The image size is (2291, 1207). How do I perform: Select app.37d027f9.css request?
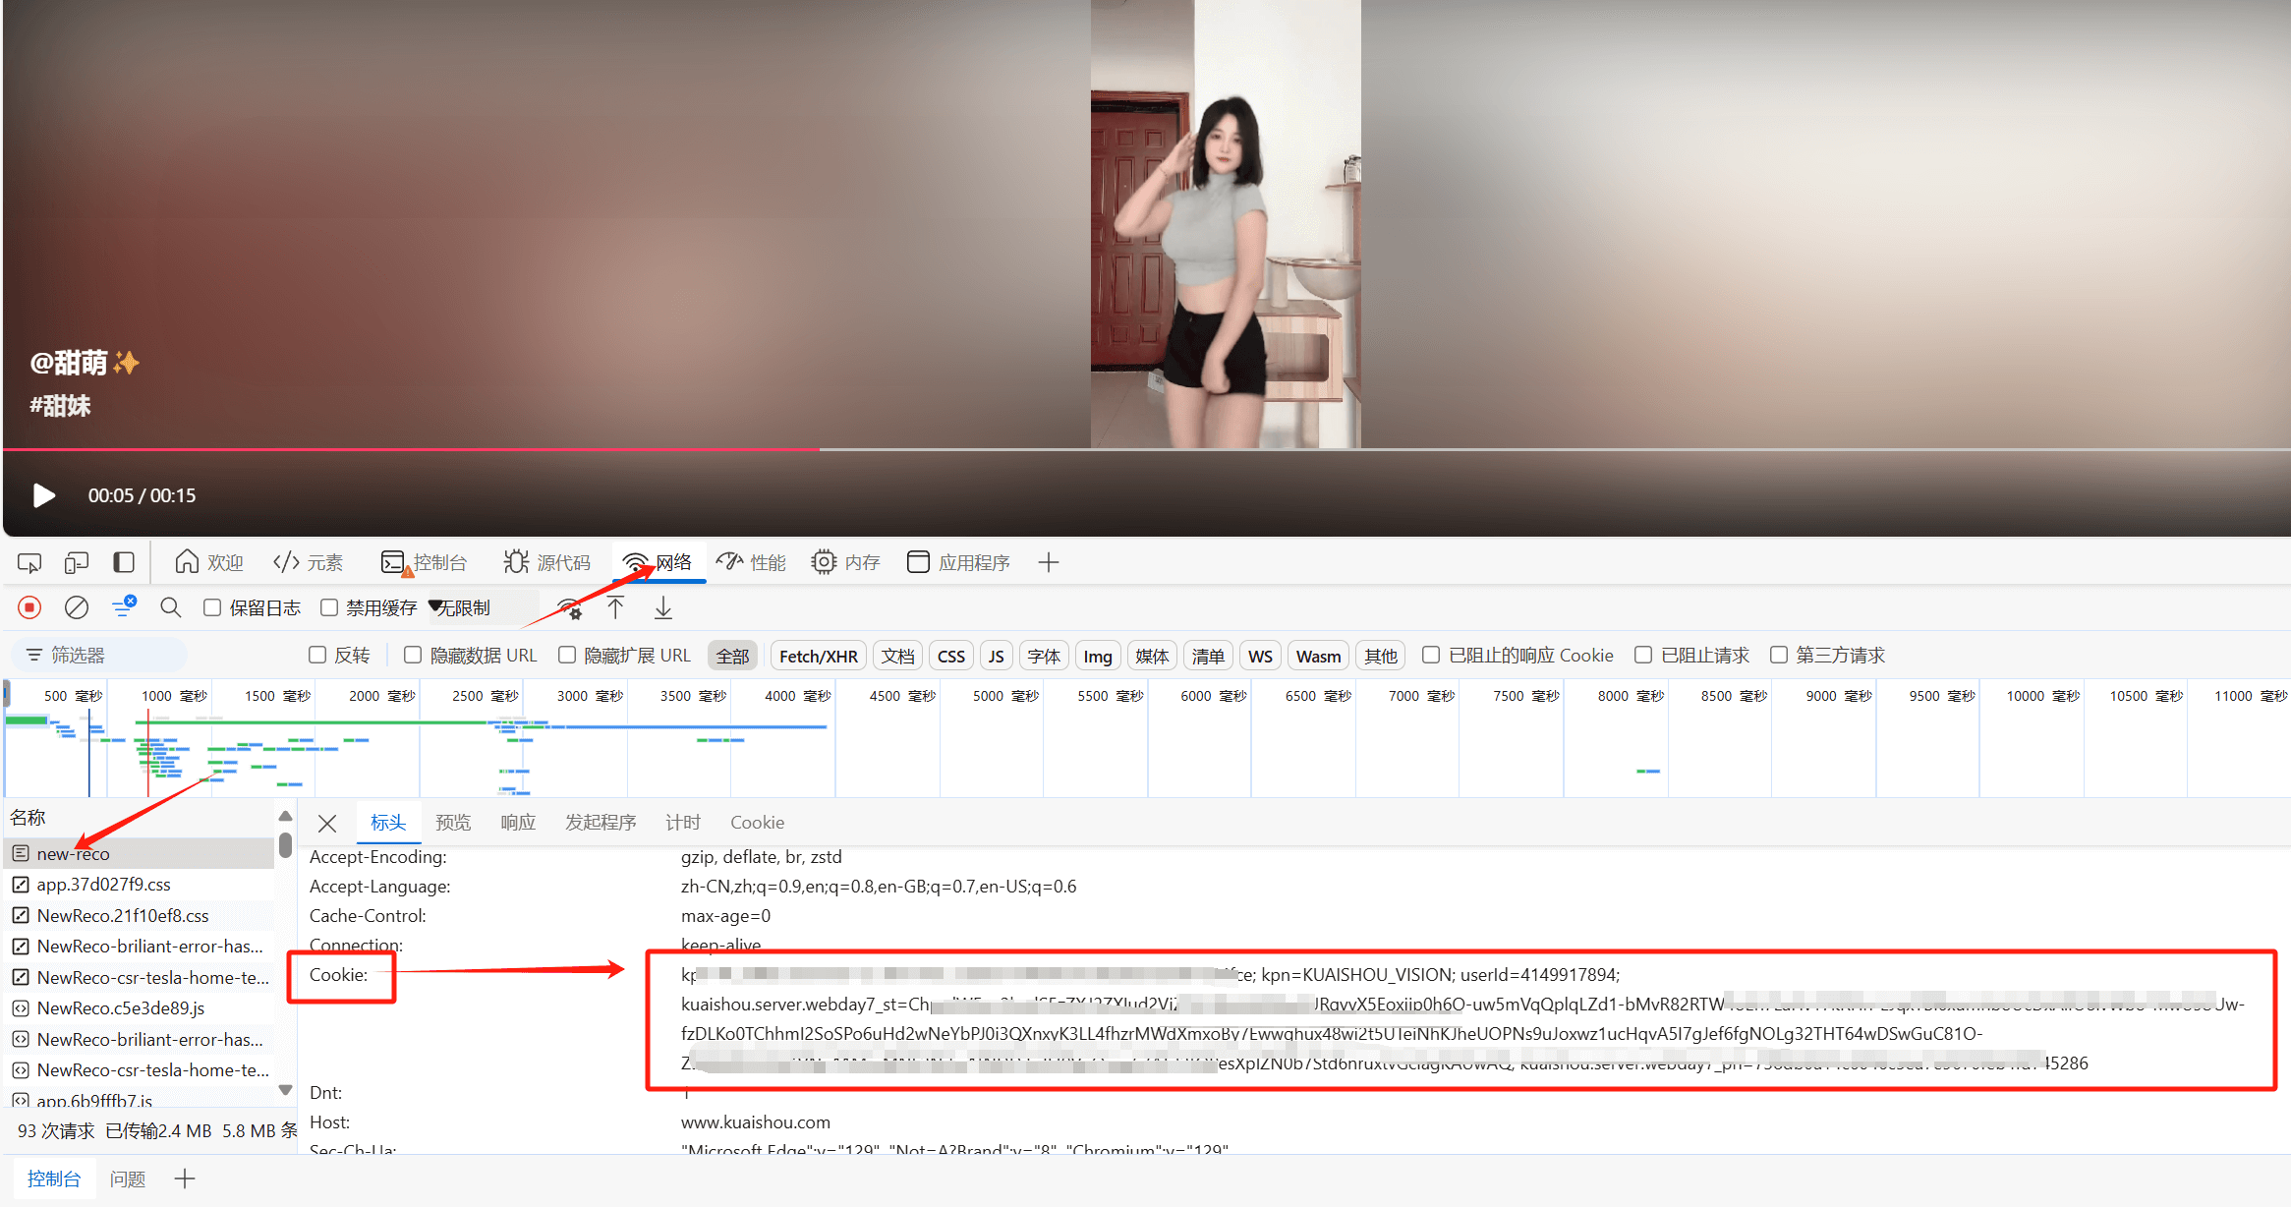[x=140, y=885]
